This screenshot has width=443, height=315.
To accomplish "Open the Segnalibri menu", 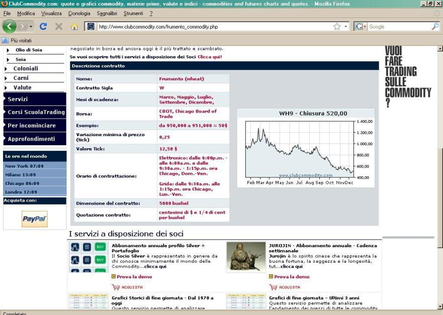I will pos(107,13).
